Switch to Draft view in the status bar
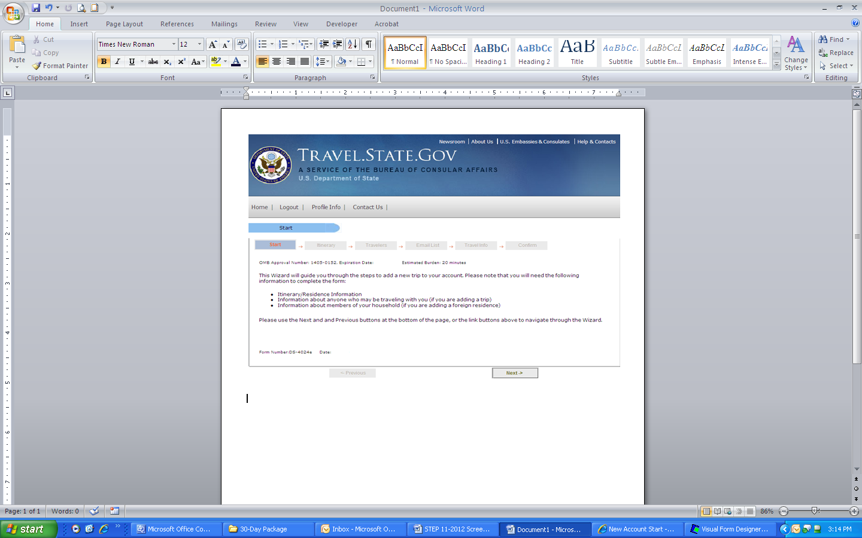 click(750, 511)
